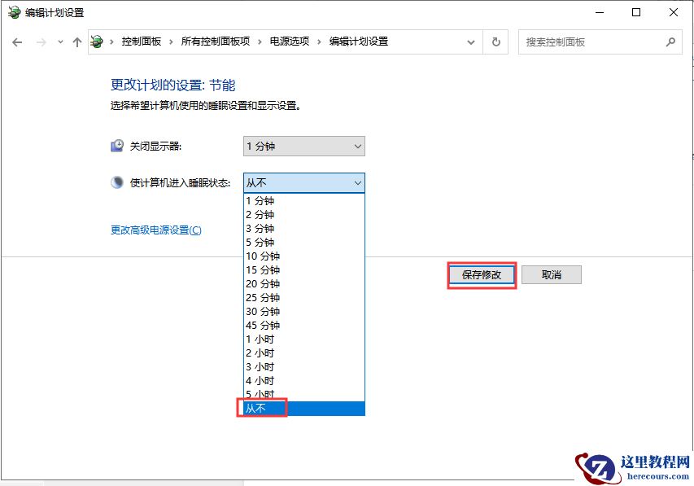Click the refresh icon beside the address bar
Image resolution: width=694 pixels, height=486 pixels.
coord(496,42)
